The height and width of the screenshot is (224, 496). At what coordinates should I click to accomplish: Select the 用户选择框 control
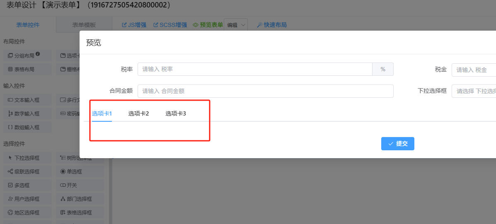[x=27, y=199]
